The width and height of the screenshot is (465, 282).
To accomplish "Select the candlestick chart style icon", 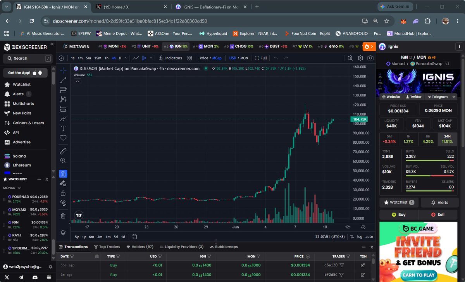I will point(145,58).
